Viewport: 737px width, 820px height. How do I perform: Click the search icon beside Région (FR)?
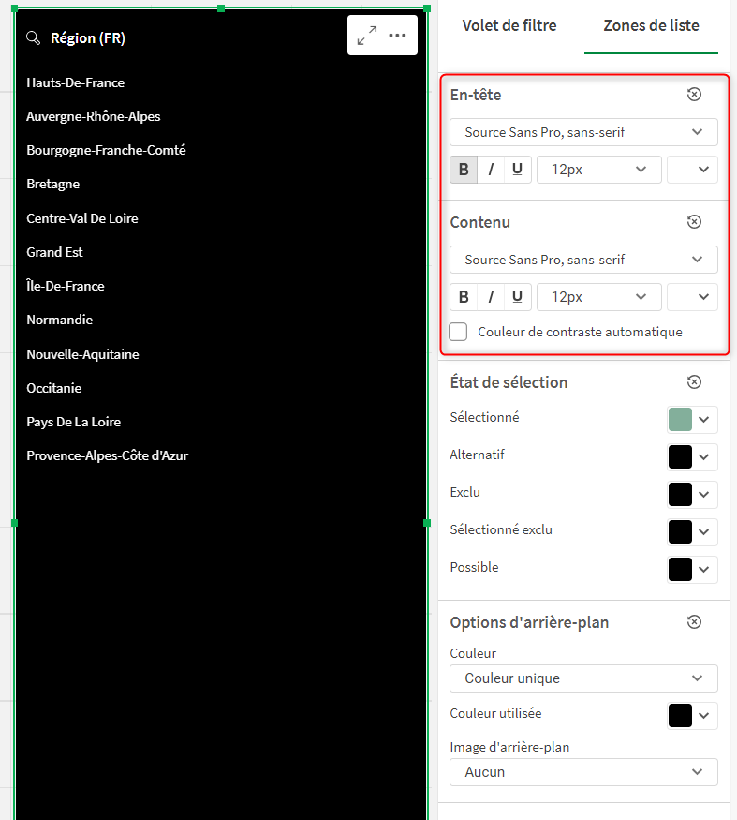click(33, 38)
